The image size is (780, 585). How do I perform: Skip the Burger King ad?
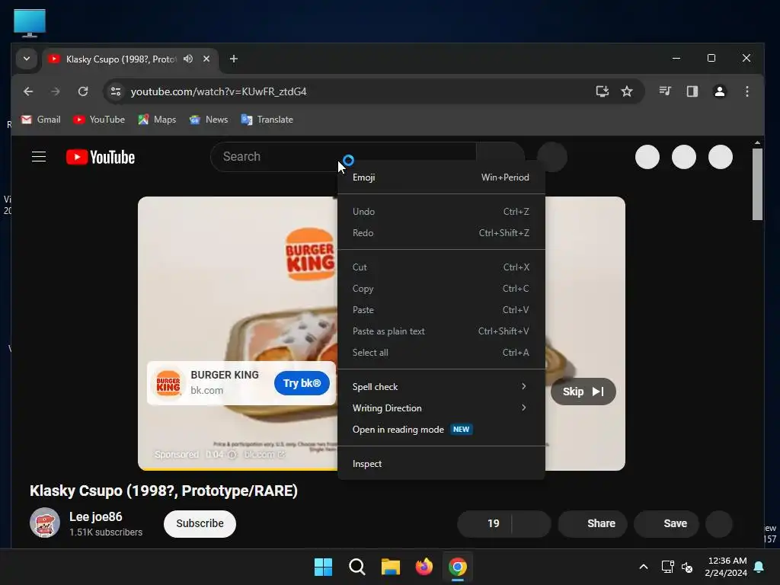pos(583,392)
